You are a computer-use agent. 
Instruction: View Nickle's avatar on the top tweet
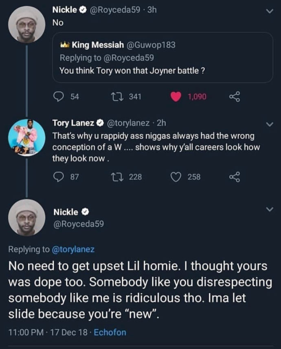[x=27, y=24]
